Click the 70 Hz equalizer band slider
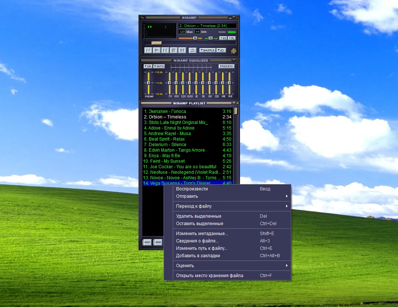This screenshot has height=307, width=398. [x=169, y=83]
